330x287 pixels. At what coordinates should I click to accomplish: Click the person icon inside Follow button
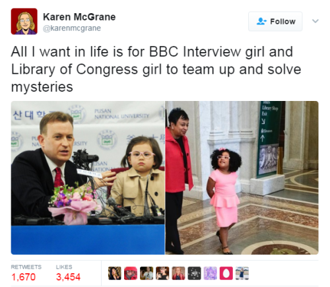(261, 21)
